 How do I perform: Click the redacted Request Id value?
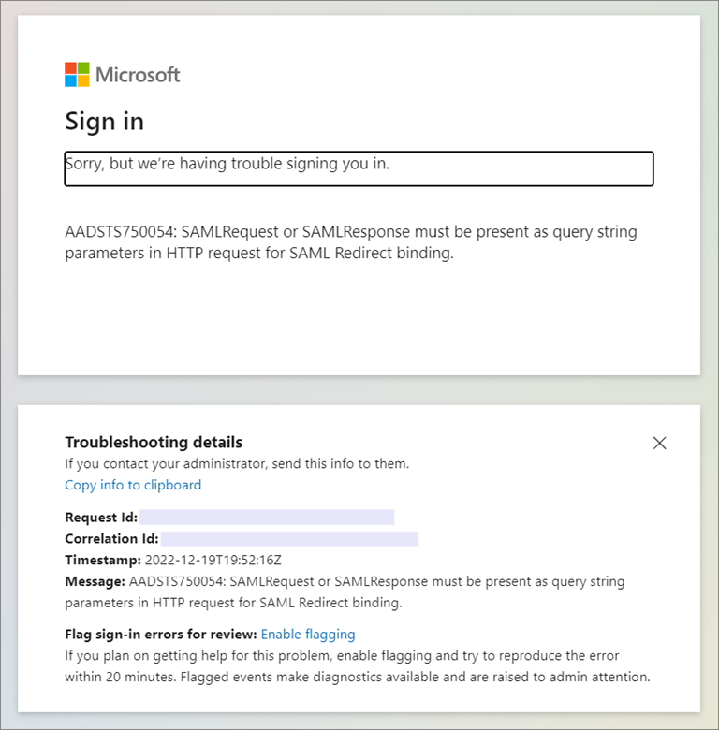point(267,518)
